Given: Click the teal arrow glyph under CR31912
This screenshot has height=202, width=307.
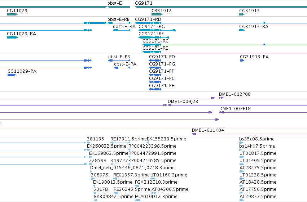Looking at the screenshot, I should click(x=157, y=14).
